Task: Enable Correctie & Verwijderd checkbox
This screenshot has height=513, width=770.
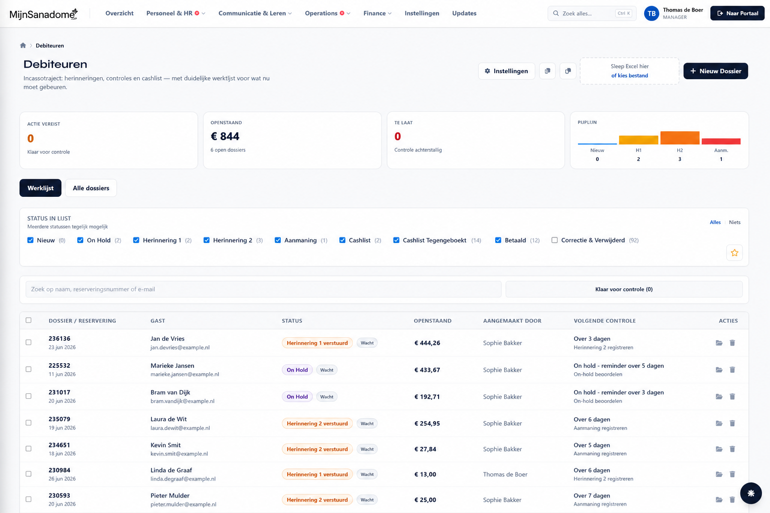Action: (554, 240)
